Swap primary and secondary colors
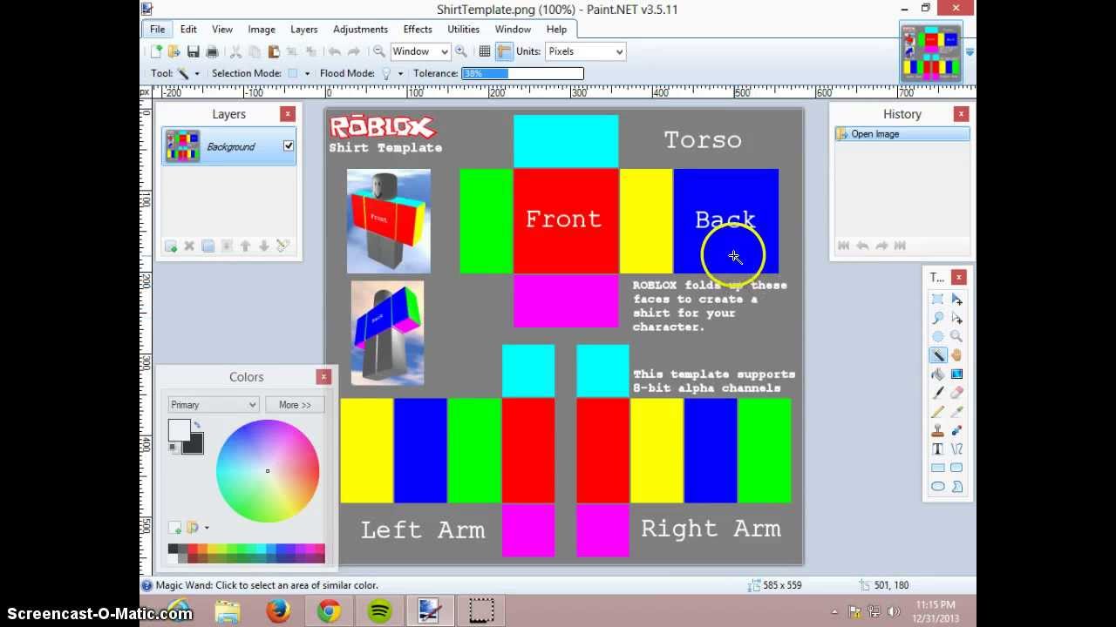Viewport: 1116px width, 627px height. tap(197, 425)
